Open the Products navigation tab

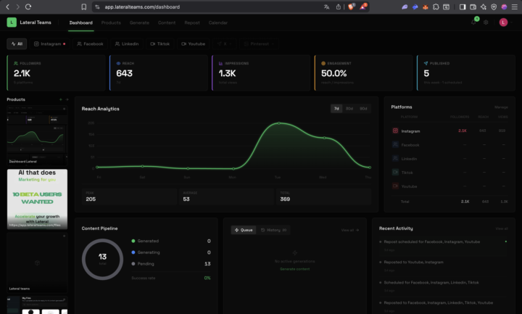click(111, 22)
